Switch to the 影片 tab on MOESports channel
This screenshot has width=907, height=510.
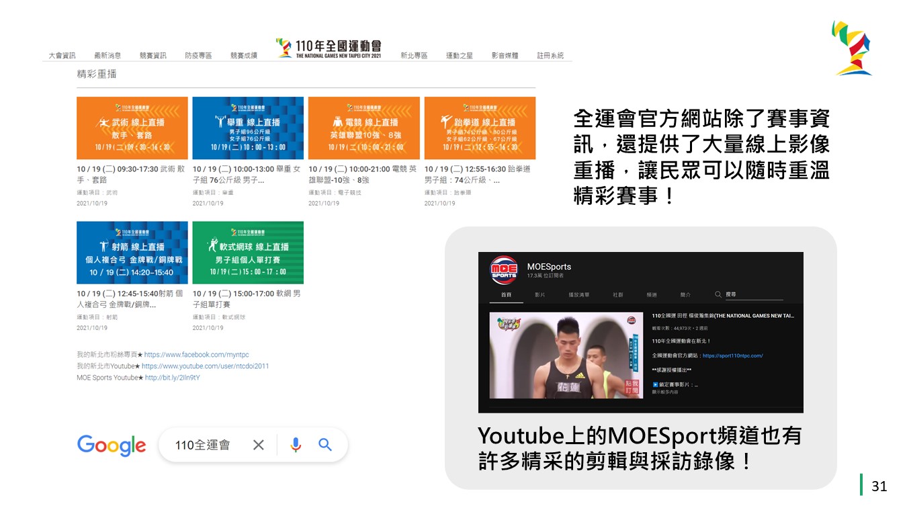tap(540, 295)
